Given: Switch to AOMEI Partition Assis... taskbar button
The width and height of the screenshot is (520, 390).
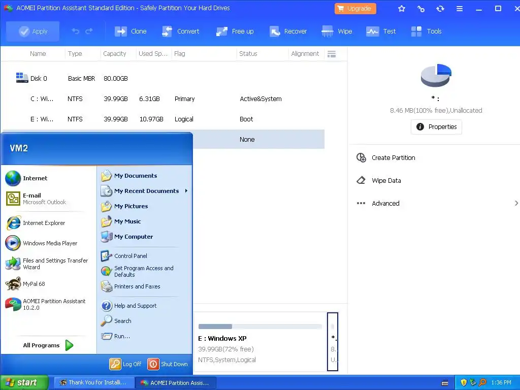Looking at the screenshot, I should coord(176,383).
